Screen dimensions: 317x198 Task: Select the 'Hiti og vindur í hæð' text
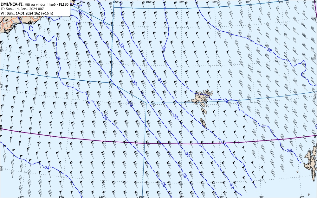pos(41,4)
